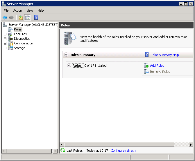Image resolution: width=195 pixels, height=161 pixels.
Task: Expand the Diagnostics tree node
Action: [x=5, y=39]
